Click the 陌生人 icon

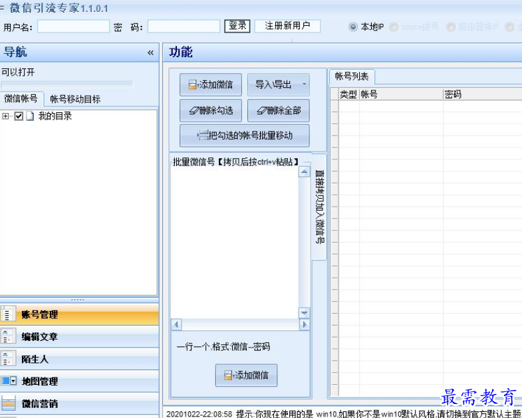coord(8,358)
